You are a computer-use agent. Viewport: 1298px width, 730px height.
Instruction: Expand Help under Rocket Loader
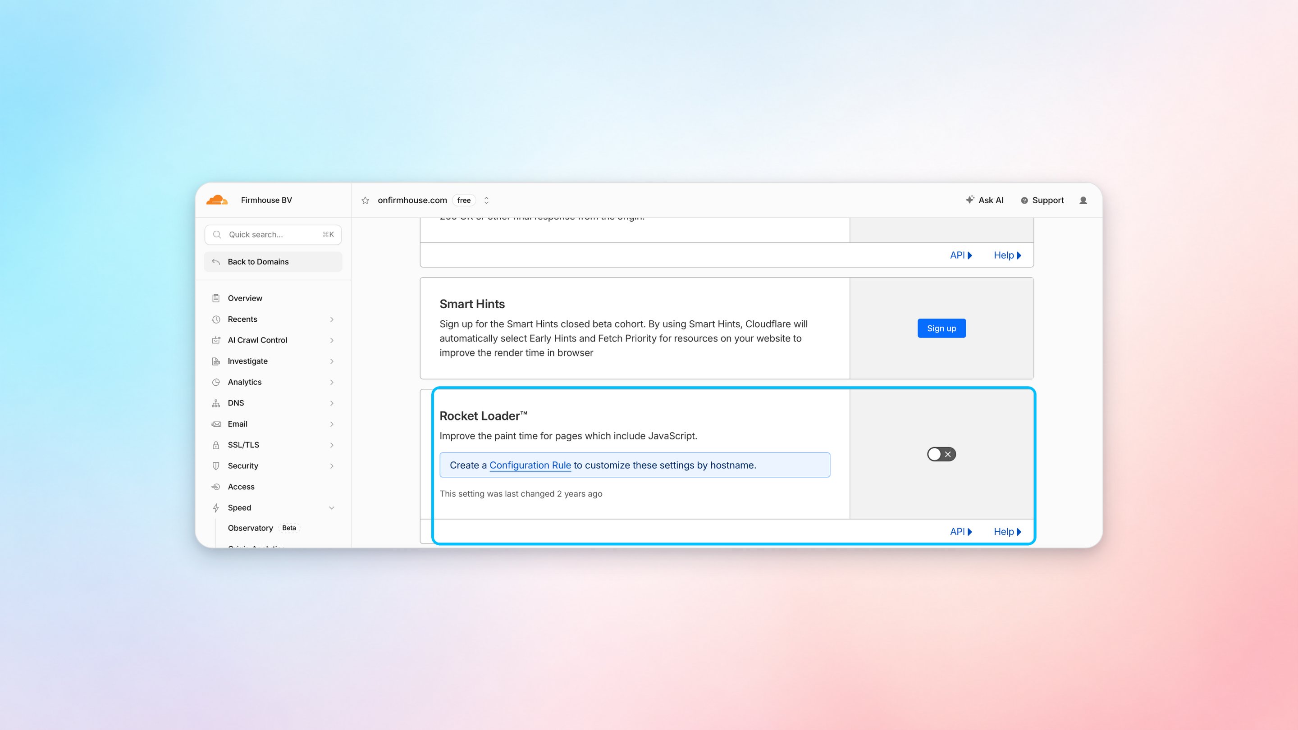click(x=1007, y=532)
